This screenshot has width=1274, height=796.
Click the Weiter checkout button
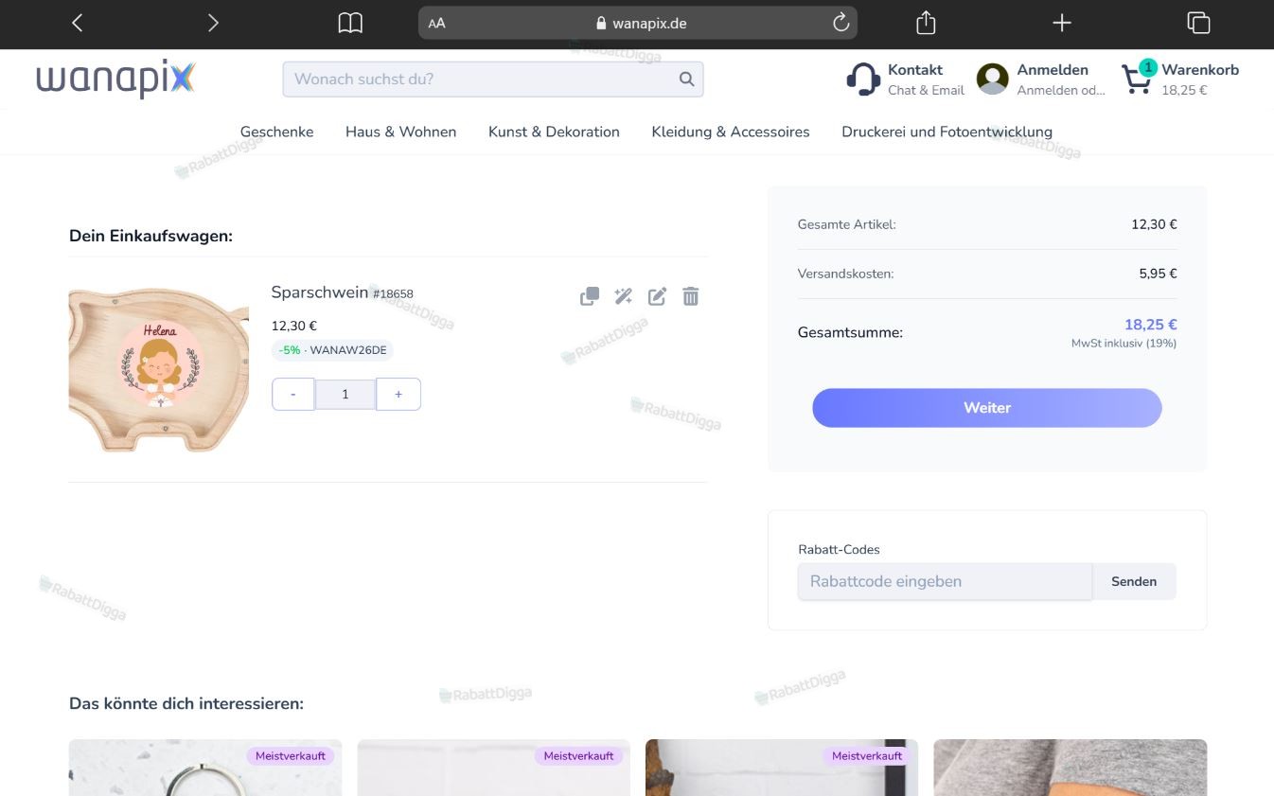pos(987,408)
